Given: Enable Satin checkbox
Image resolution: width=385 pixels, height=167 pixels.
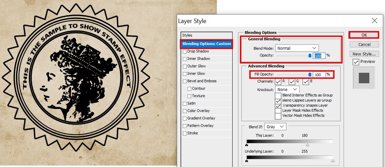Looking at the screenshot, I should 185,104.
